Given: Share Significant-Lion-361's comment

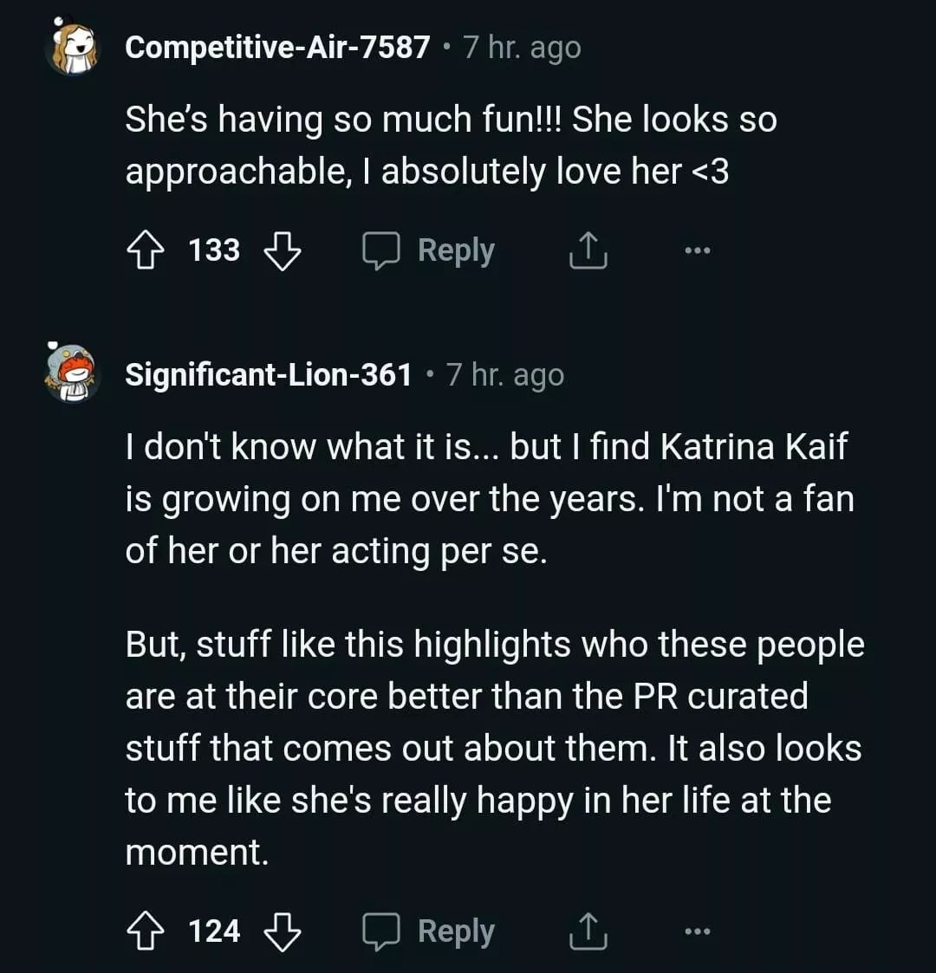Looking at the screenshot, I should (x=588, y=932).
